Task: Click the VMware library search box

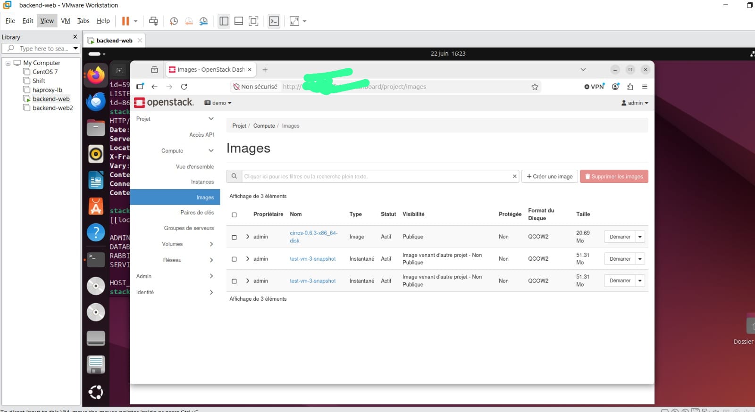Action: (41, 49)
